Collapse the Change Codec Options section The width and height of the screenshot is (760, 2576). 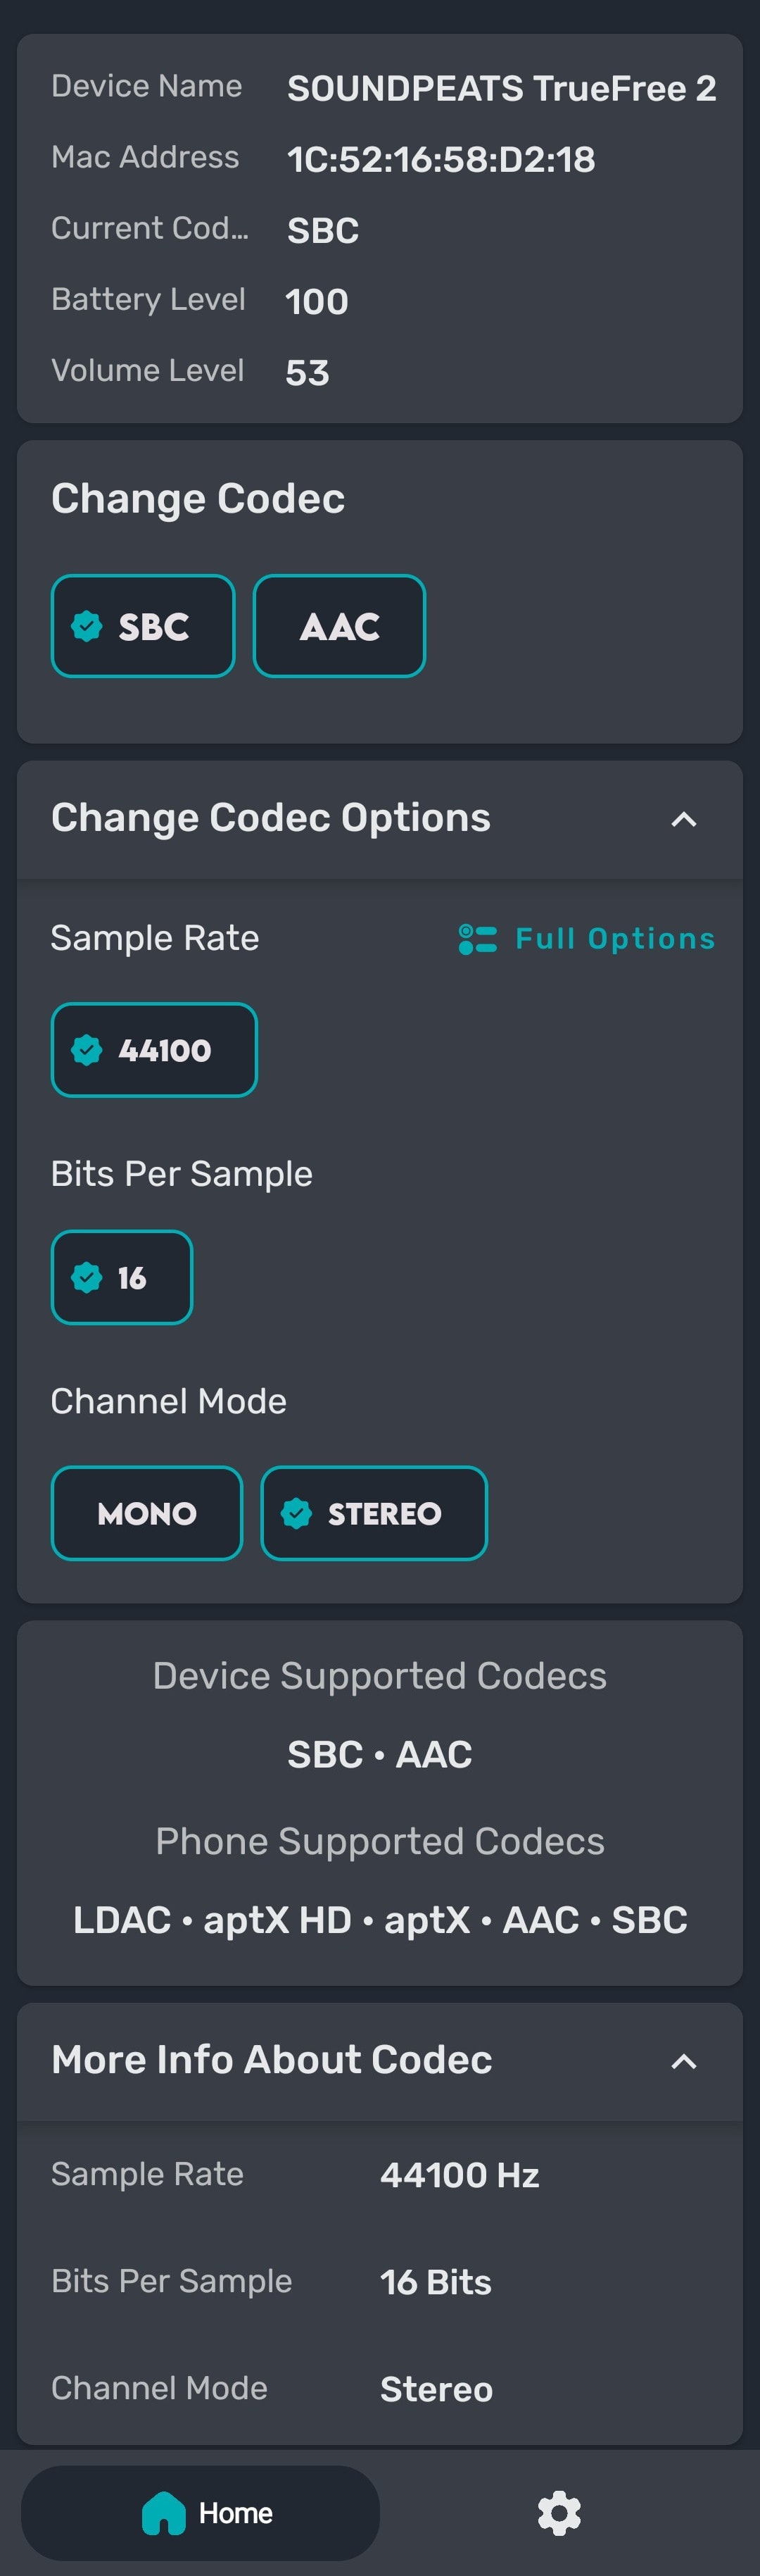click(684, 819)
